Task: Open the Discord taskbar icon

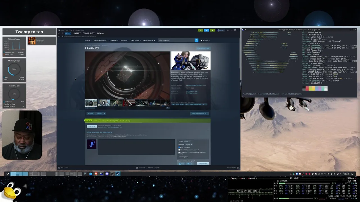Action: tap(107, 174)
